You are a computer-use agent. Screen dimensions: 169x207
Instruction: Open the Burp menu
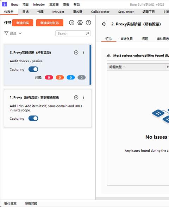15,5
